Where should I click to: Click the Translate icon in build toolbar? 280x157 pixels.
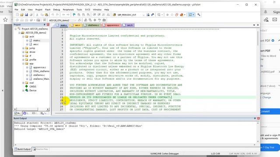pyautogui.click(x=17, y=20)
